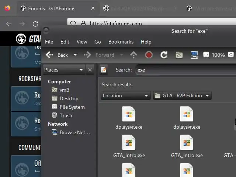Click the Firefox logo icon
Screen dimensions: 236x177
(7, 8)
